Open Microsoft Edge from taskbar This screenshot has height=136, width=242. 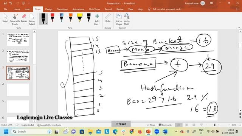click(x=115, y=131)
